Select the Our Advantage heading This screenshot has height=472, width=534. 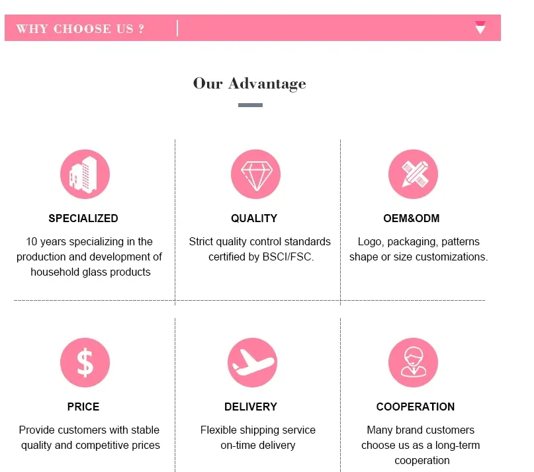coord(249,83)
